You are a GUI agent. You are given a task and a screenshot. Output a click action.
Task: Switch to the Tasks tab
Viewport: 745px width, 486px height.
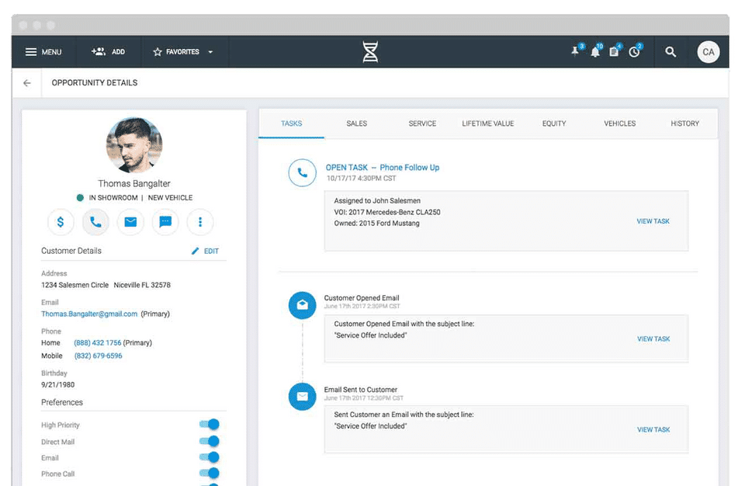(291, 123)
